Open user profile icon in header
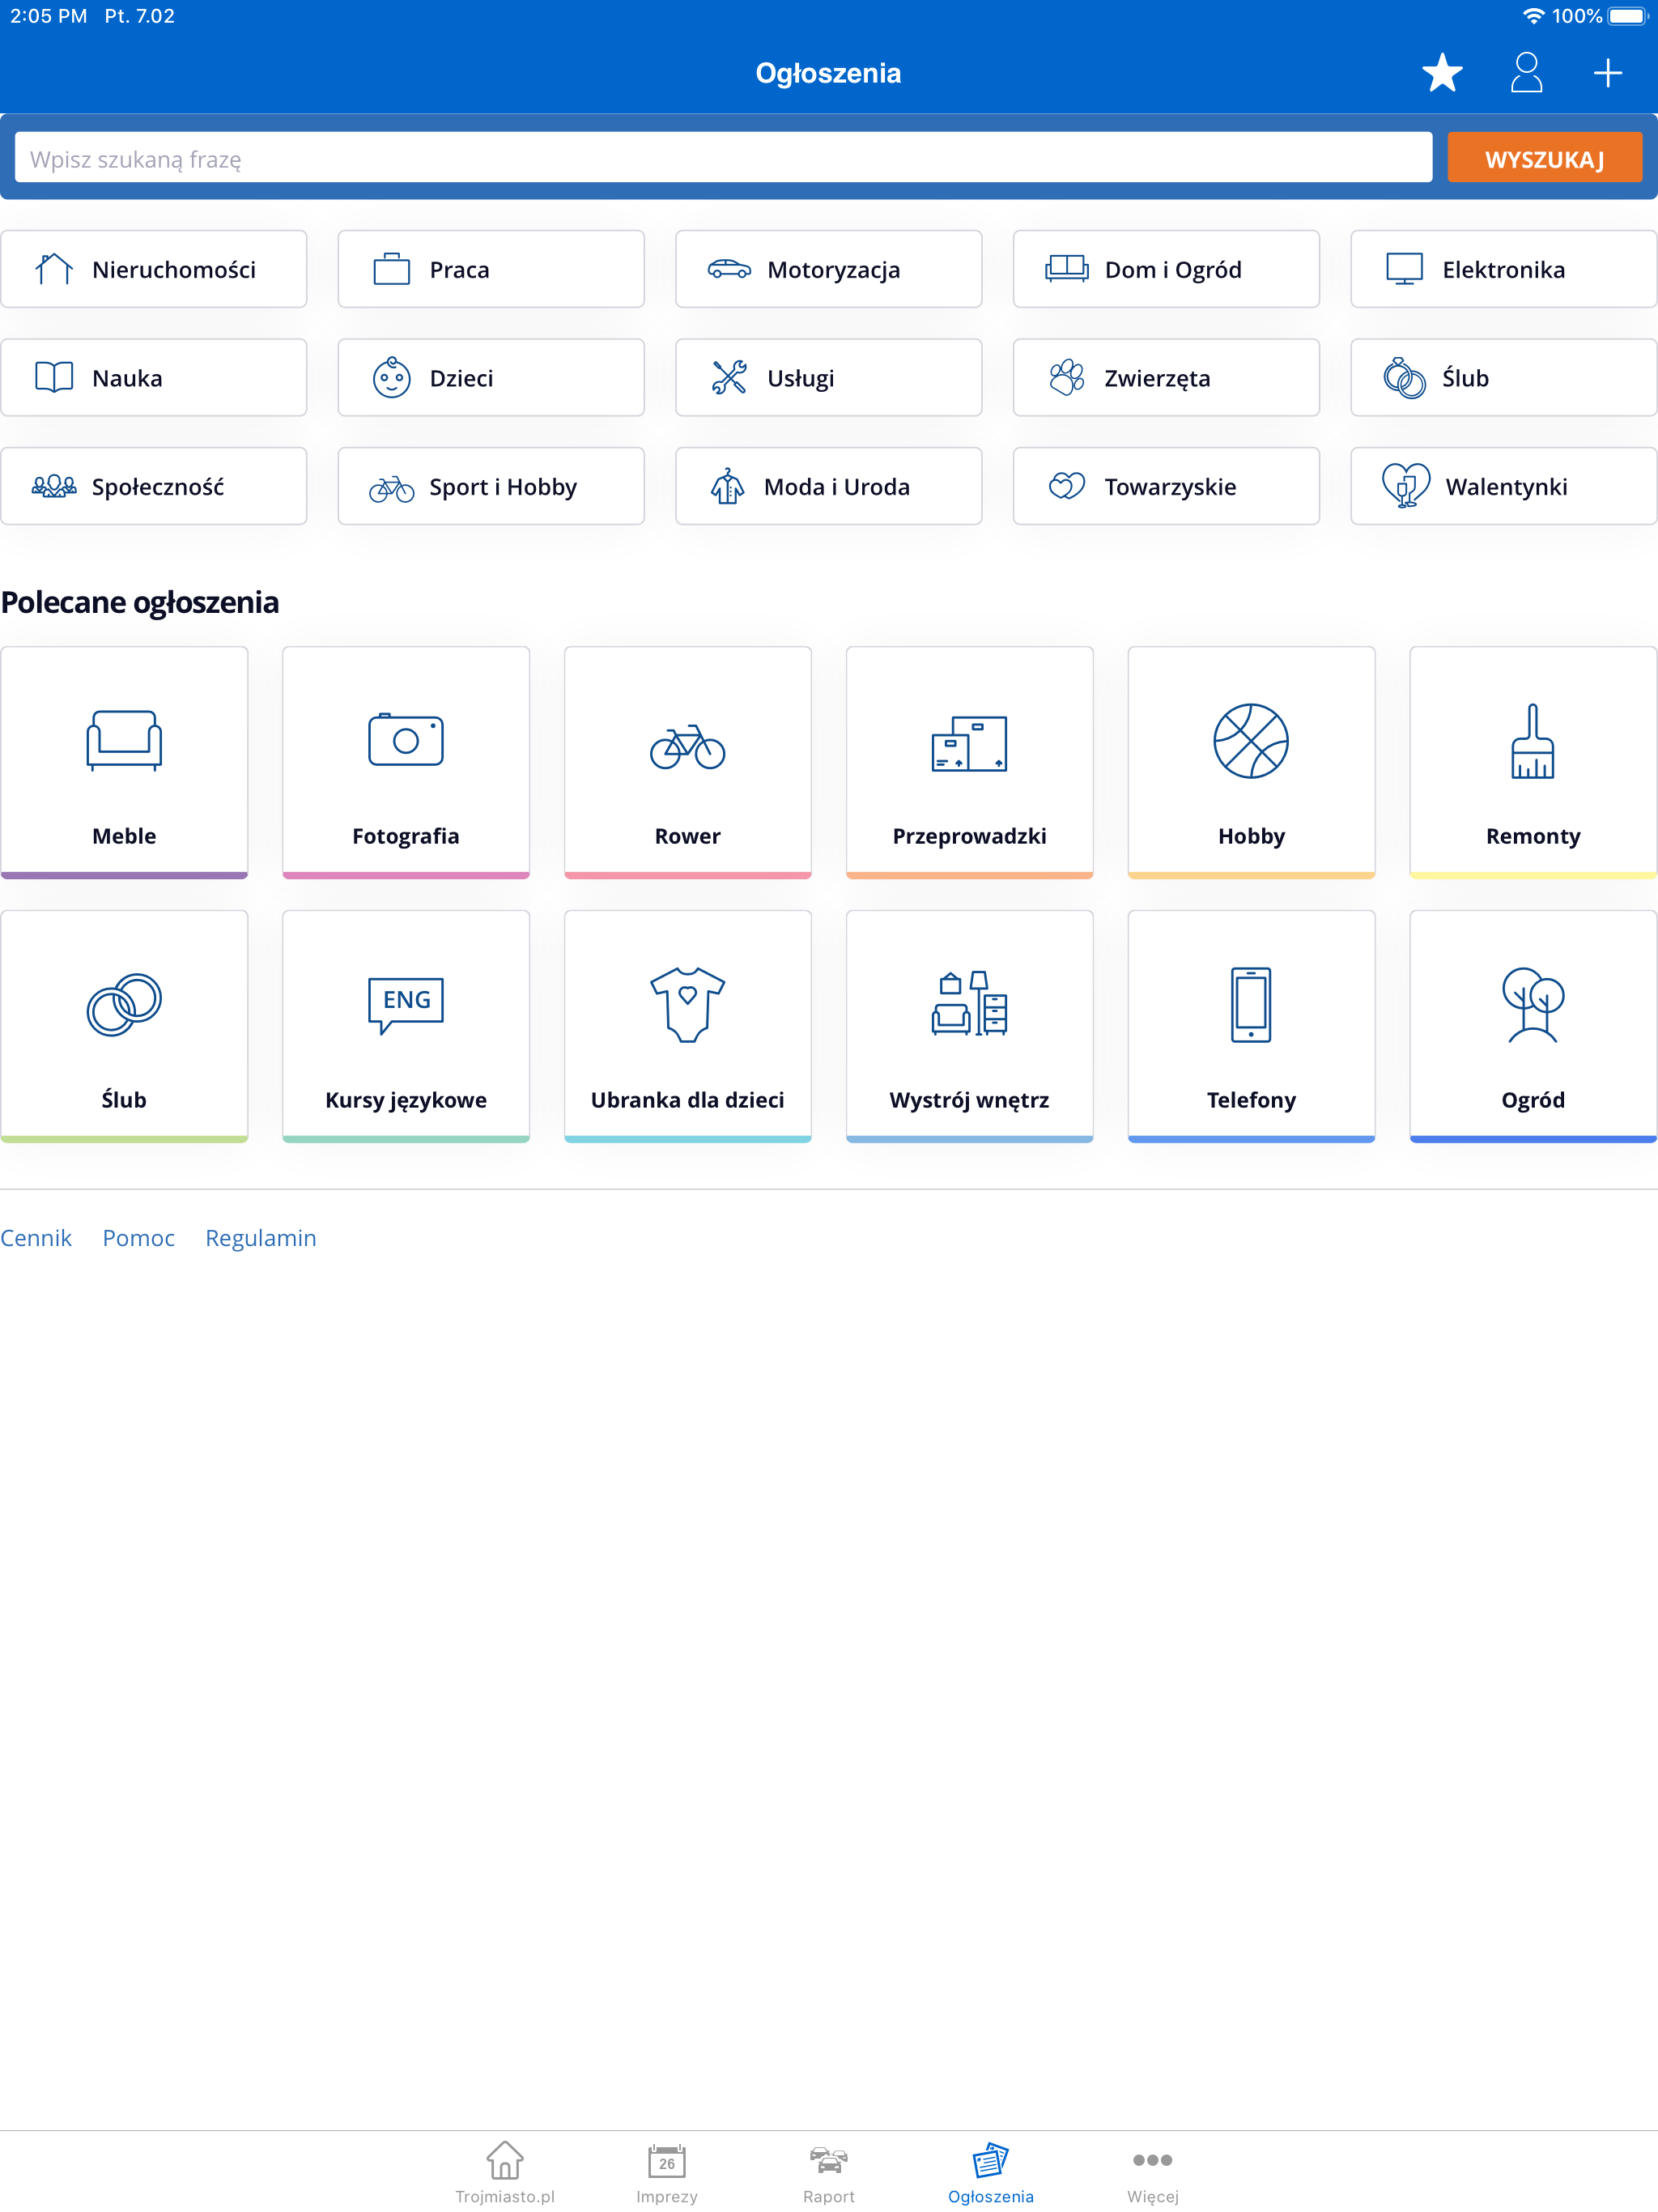Screen dimensions: 1658x2212 [x=1526, y=73]
